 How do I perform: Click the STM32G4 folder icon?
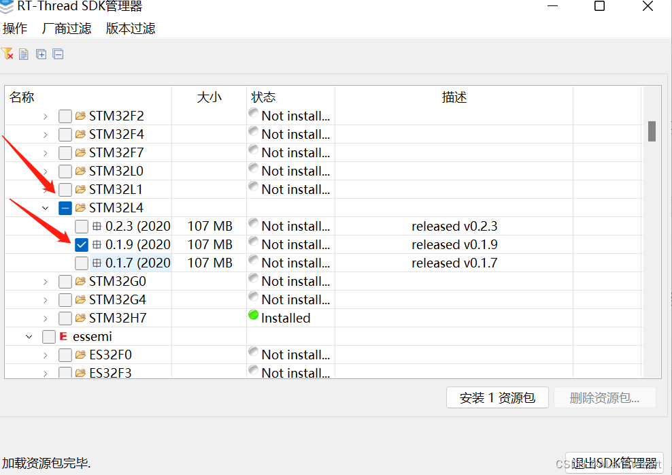coord(80,299)
